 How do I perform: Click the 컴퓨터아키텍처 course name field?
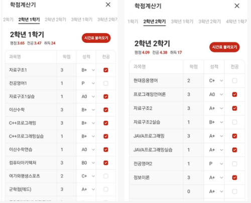pos(31,163)
